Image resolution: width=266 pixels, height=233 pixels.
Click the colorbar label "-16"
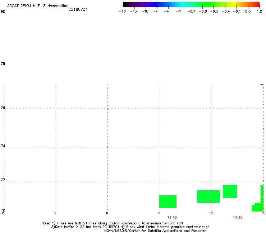pos(122,11)
